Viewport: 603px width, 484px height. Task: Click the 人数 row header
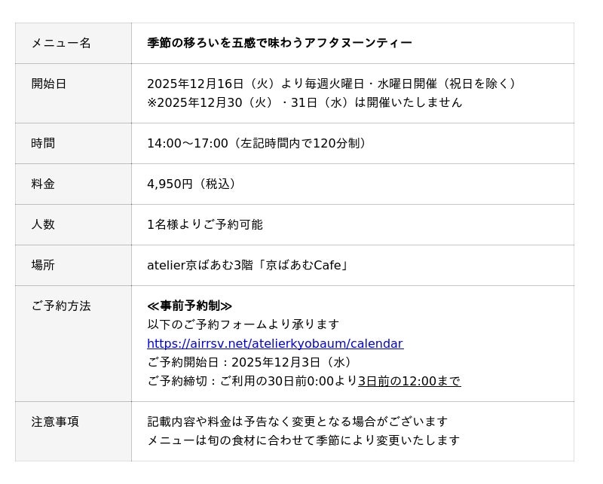pyautogui.click(x=43, y=224)
